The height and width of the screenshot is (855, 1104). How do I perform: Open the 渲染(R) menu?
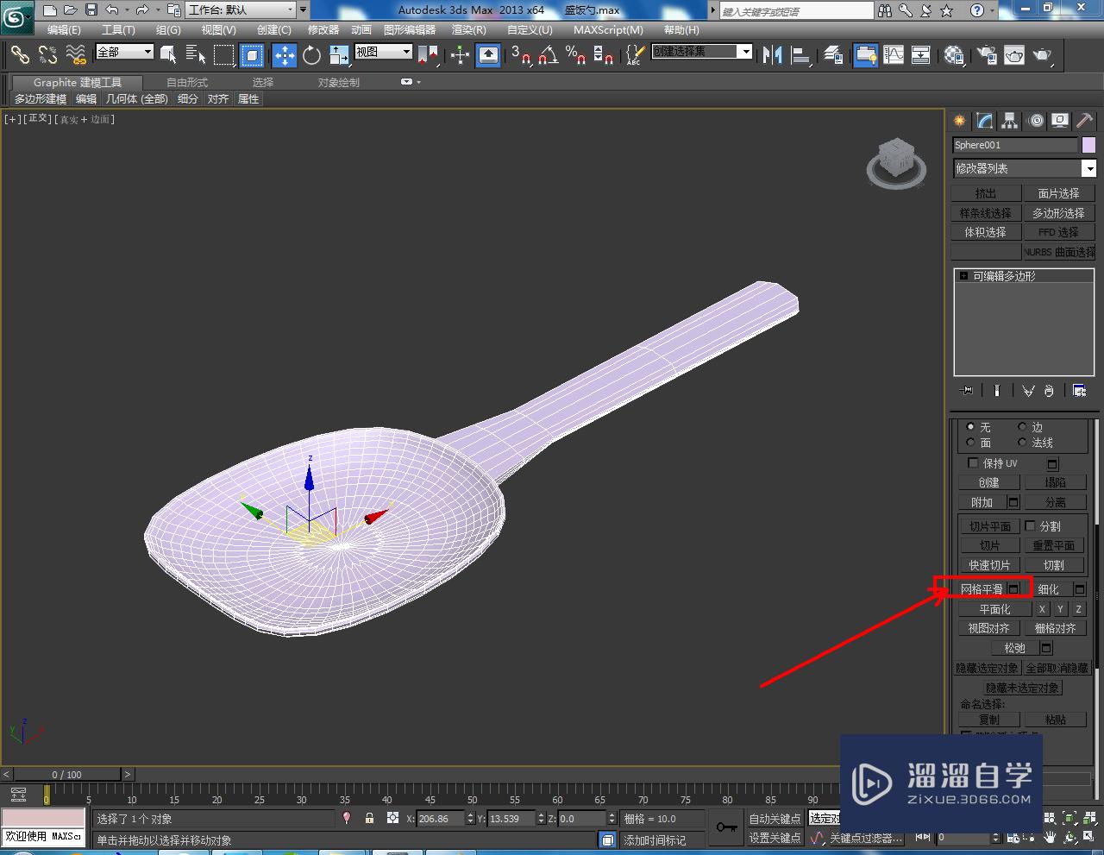pos(468,29)
